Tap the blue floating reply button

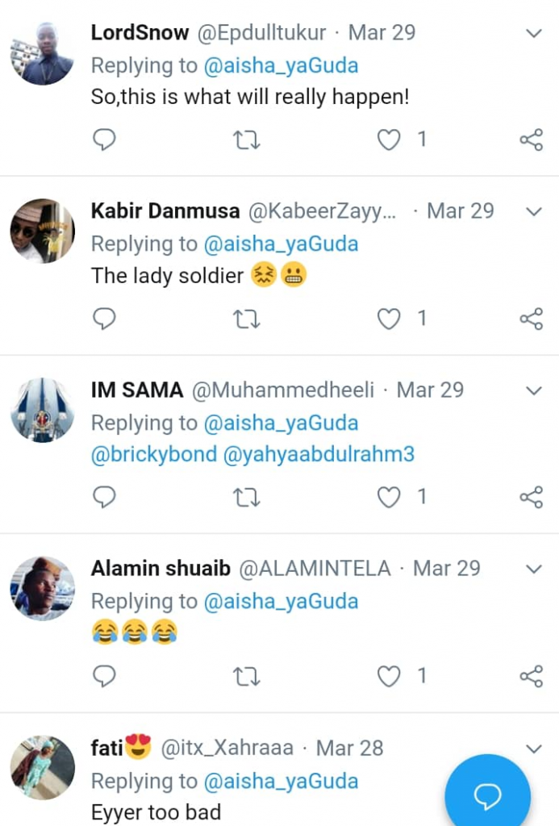point(487,796)
